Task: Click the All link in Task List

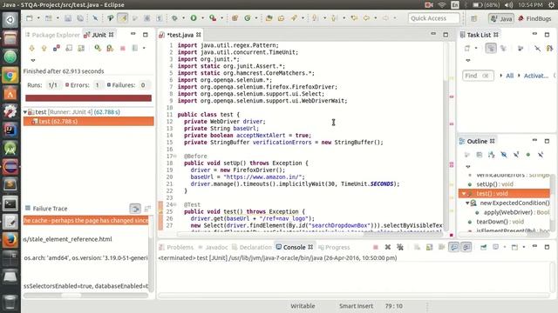Action: point(509,76)
